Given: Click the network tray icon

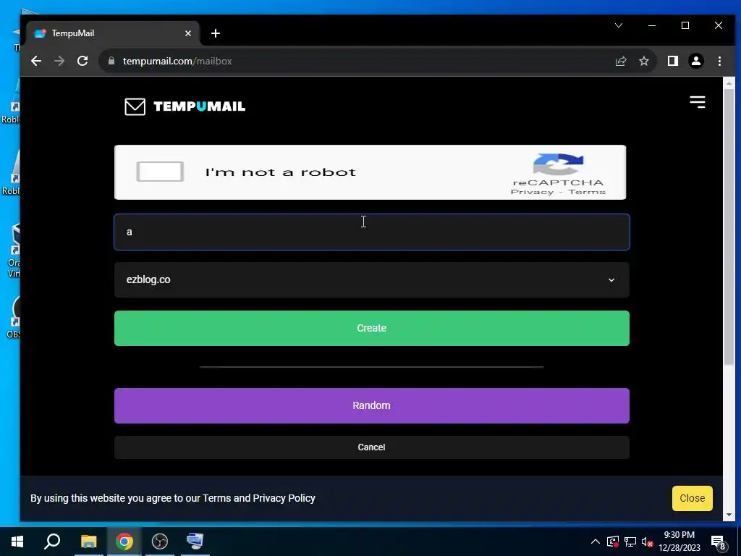Looking at the screenshot, I should pyautogui.click(x=630, y=542).
